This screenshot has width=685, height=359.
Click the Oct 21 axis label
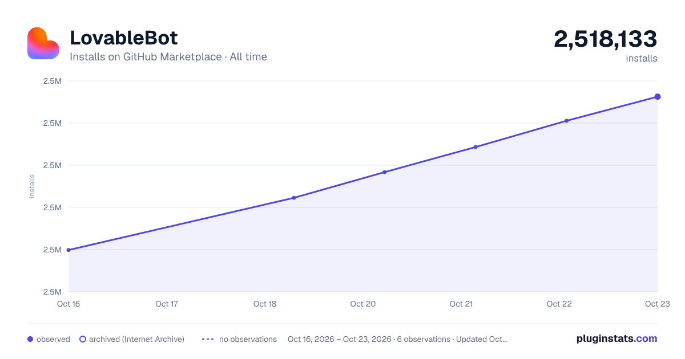(x=461, y=304)
